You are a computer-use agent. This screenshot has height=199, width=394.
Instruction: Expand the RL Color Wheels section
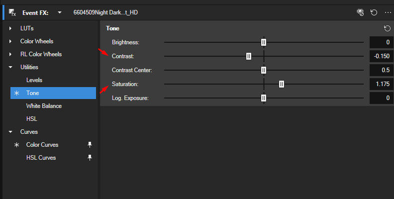pyautogui.click(x=10, y=54)
